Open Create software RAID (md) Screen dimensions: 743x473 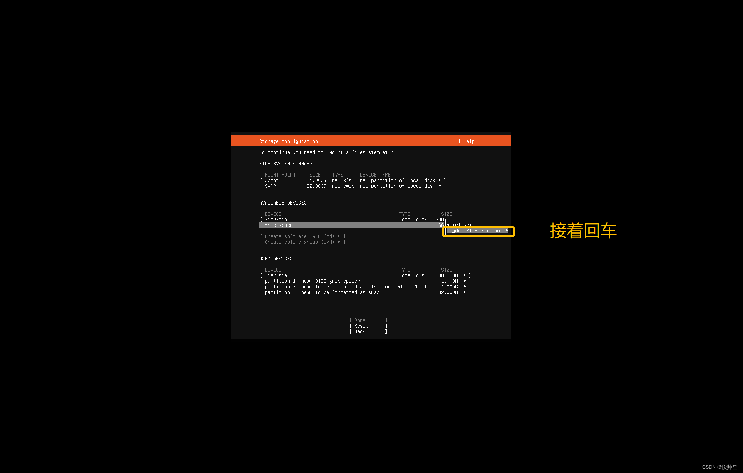303,236
